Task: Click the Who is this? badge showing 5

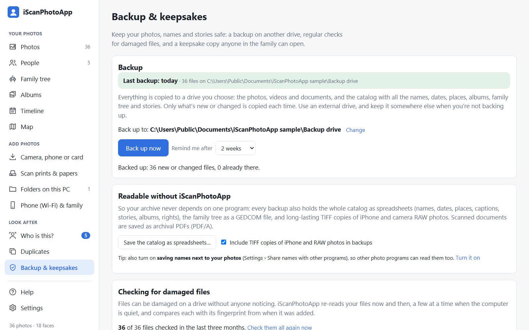Action: coord(86,236)
